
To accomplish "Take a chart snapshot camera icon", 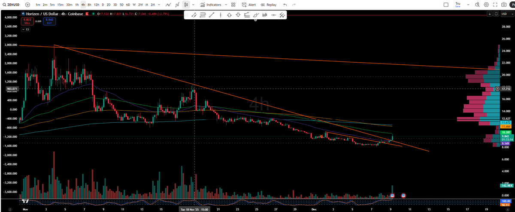I will point(503,5).
